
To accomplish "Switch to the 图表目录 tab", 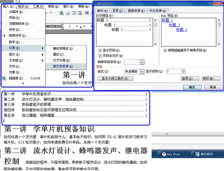I will click(x=137, y=11).
